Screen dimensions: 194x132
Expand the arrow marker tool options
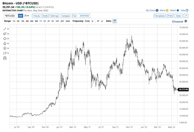[x=8, y=43]
